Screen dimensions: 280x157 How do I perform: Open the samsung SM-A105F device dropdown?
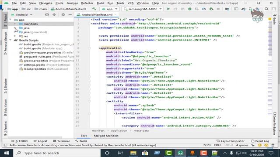[143, 9]
